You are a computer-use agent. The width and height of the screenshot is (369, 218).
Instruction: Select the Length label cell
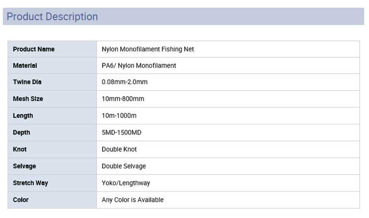[x=23, y=116]
